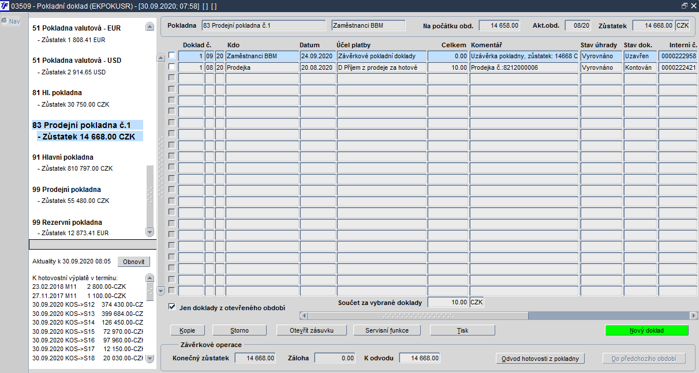
Task: Click the horizontal scrollbar thumb
Action: click(418, 315)
